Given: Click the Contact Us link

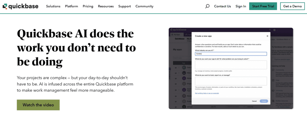Looking at the screenshot, I should point(222,6).
